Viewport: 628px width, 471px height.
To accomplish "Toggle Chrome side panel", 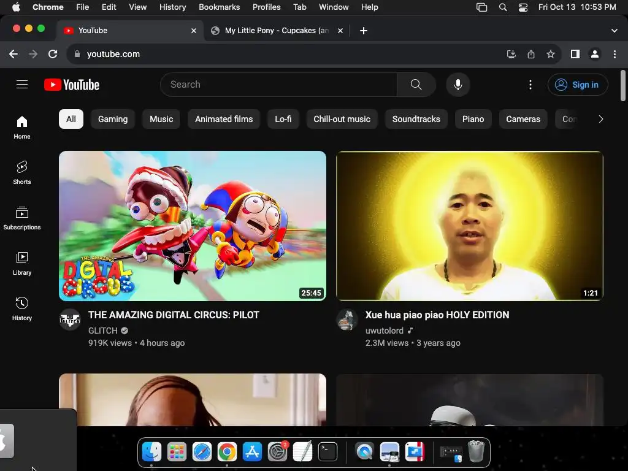I will coord(575,54).
